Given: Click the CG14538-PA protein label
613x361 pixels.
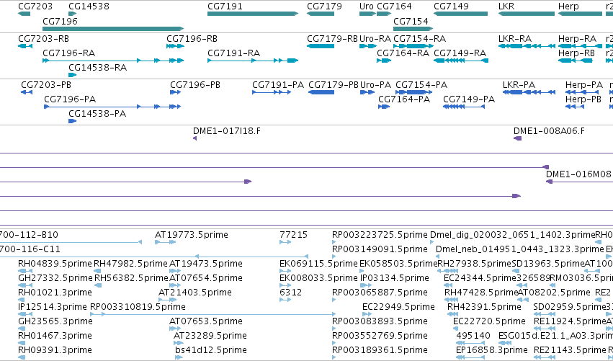Looking at the screenshot, I should 97,114.
